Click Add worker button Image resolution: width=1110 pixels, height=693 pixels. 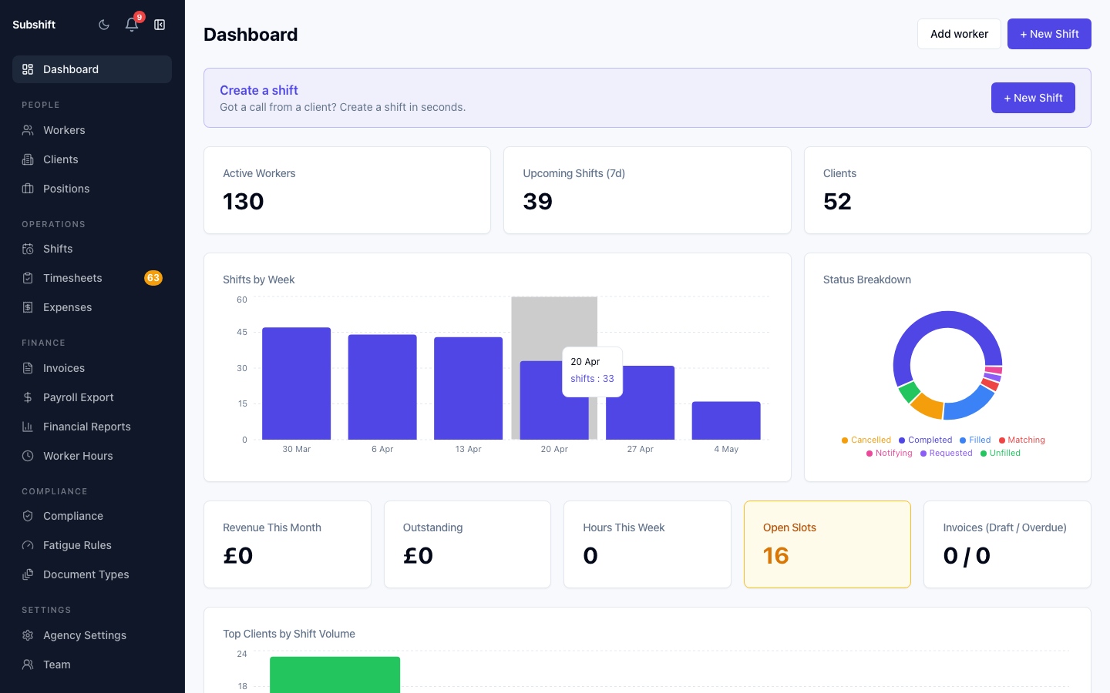(x=959, y=34)
